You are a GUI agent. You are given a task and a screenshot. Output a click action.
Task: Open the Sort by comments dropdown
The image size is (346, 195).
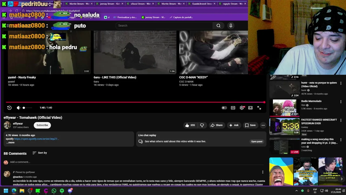tap(40, 153)
